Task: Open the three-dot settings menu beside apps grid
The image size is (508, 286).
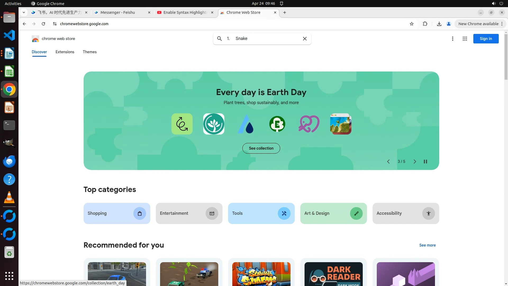Action: pos(452,39)
